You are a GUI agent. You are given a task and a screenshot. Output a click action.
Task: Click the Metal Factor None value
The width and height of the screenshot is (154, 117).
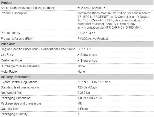[81, 72]
